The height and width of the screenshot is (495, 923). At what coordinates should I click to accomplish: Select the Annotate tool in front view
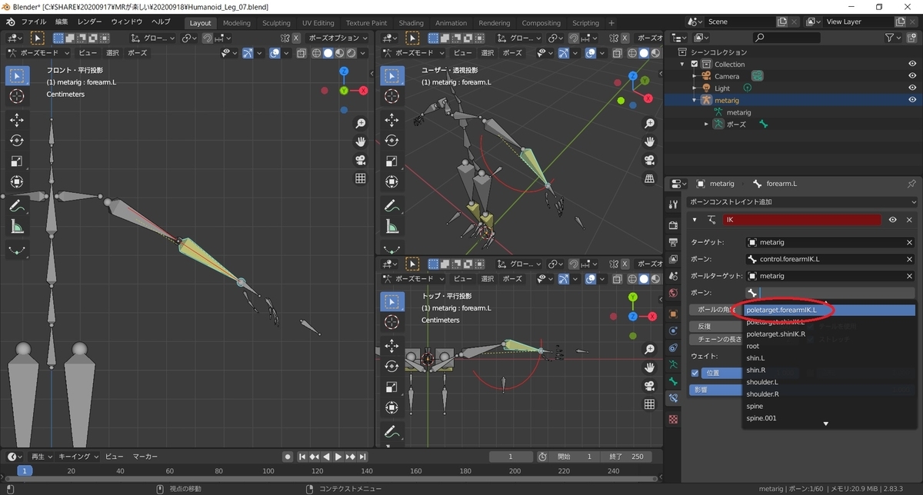coord(17,206)
